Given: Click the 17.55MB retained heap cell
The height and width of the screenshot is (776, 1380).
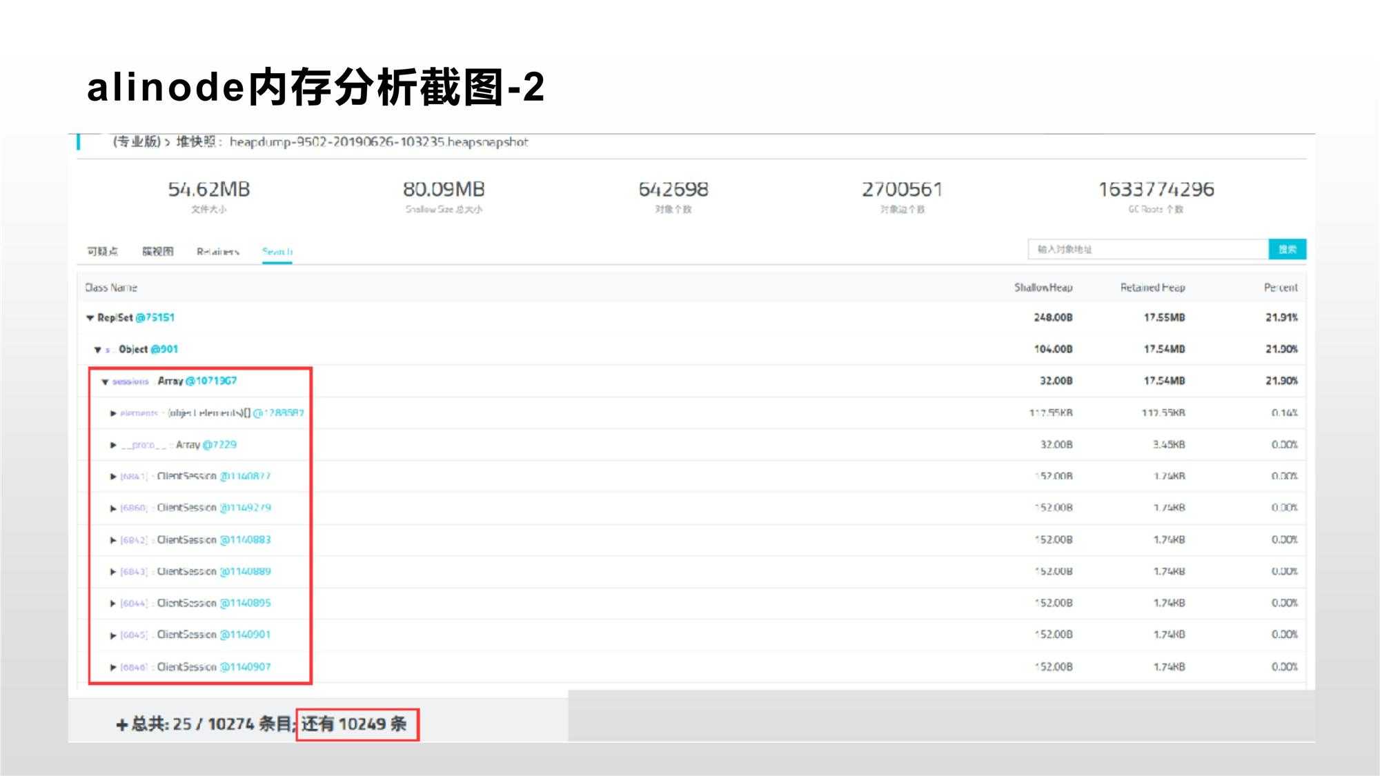Looking at the screenshot, I should 1164,317.
